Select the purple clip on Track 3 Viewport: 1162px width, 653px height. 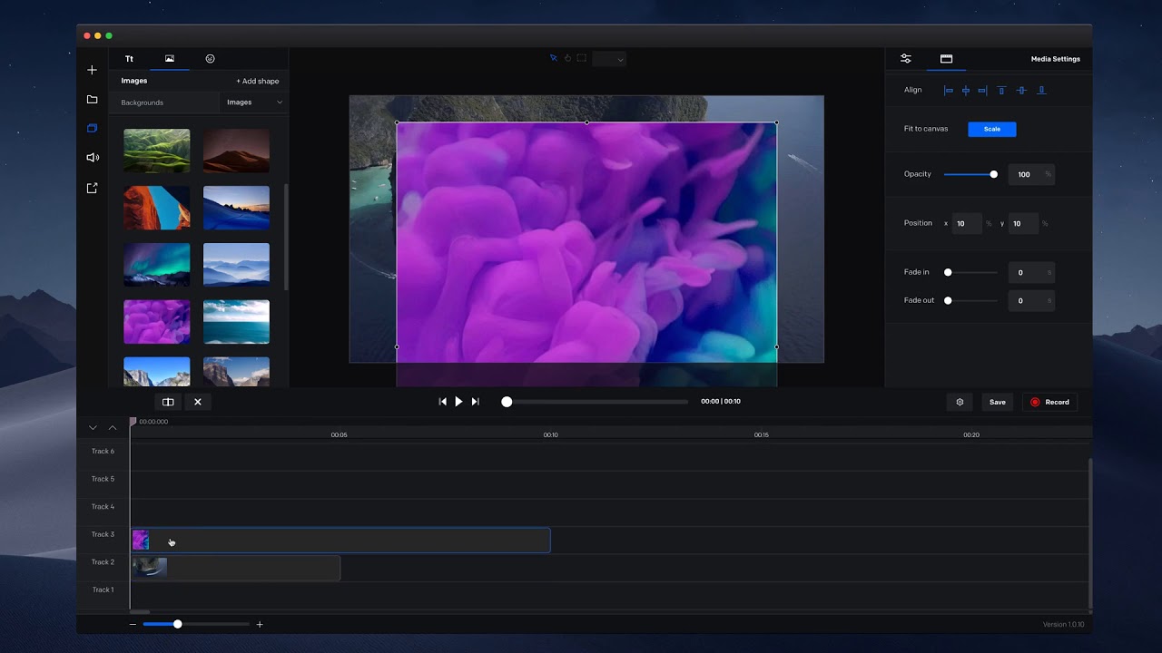point(340,541)
